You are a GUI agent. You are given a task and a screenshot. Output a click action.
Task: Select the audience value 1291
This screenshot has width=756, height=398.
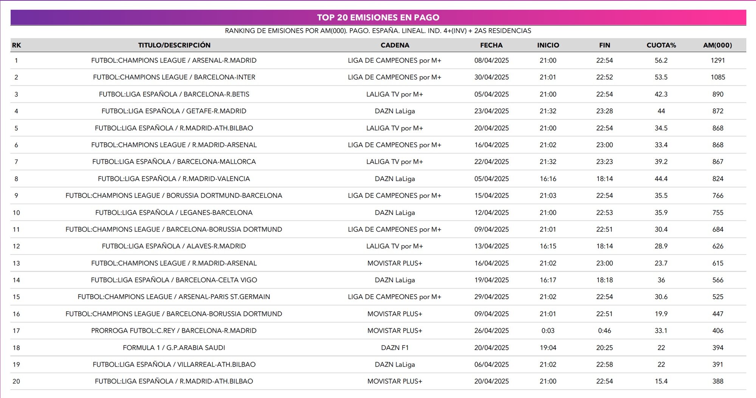(717, 60)
